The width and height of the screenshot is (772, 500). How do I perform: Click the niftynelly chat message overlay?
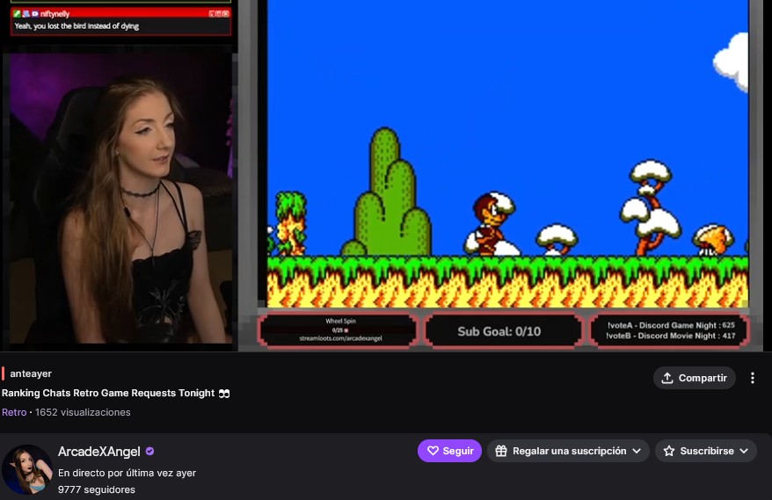(x=120, y=22)
